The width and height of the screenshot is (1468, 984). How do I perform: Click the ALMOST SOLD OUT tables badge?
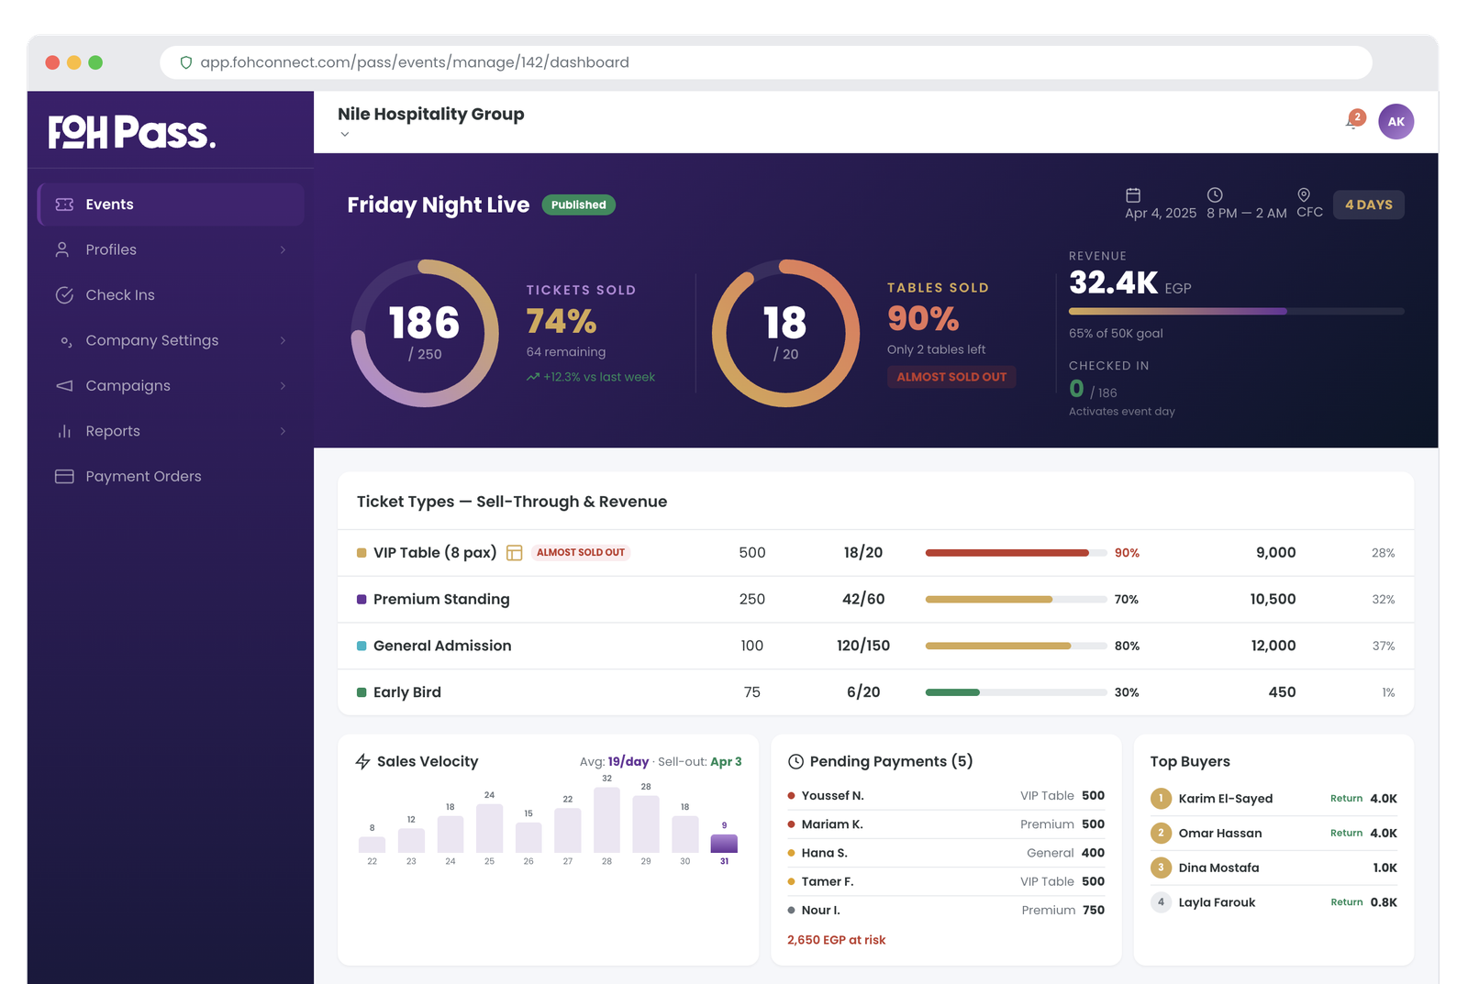(x=951, y=376)
